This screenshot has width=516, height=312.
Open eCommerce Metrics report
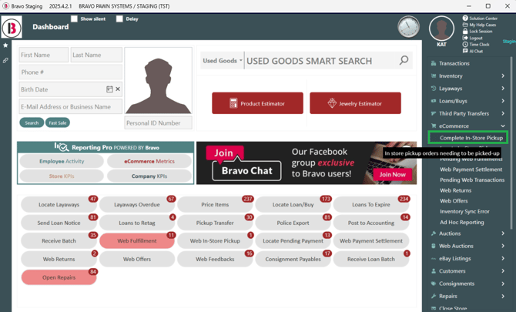(x=149, y=161)
